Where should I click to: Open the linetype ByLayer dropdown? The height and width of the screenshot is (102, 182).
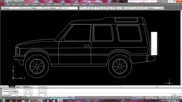33,8
